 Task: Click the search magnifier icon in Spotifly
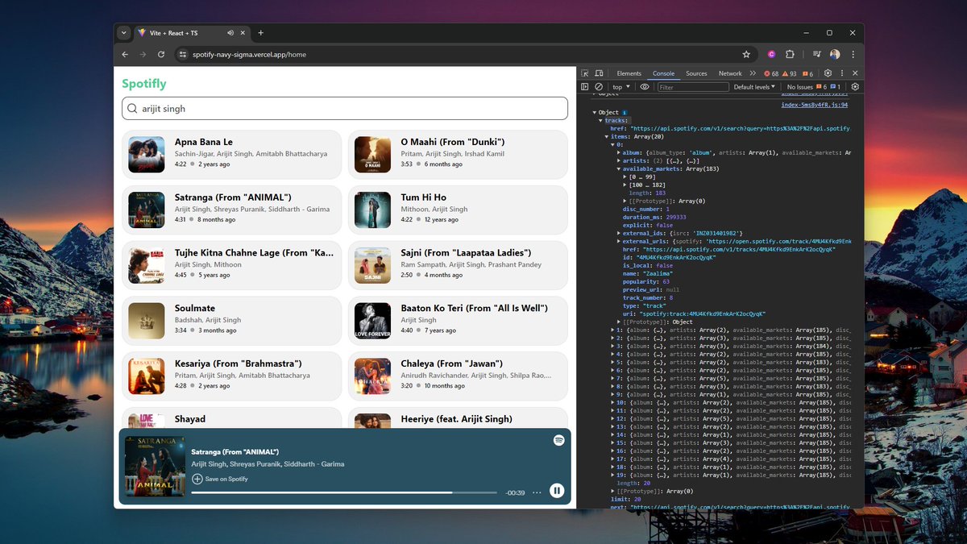point(131,109)
